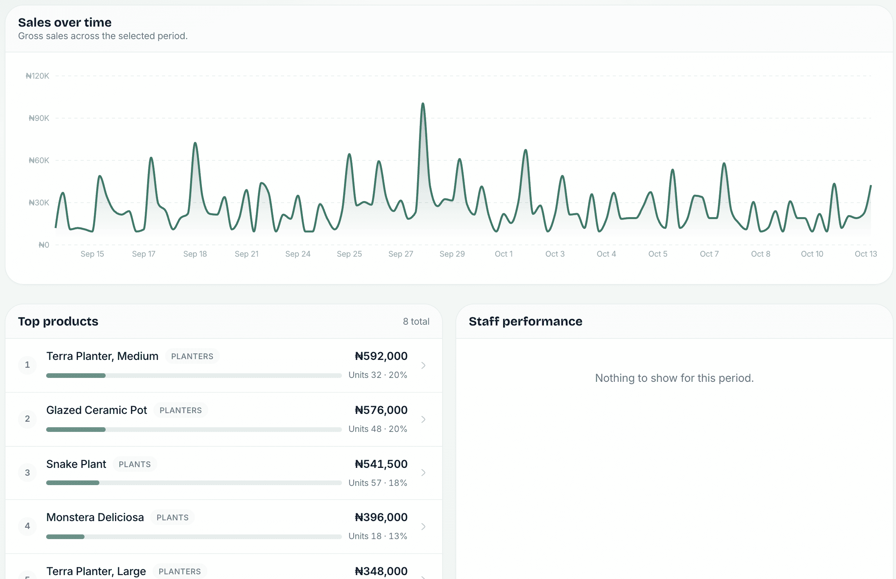
Task: Click the Oct 1 axis label
Action: click(504, 254)
